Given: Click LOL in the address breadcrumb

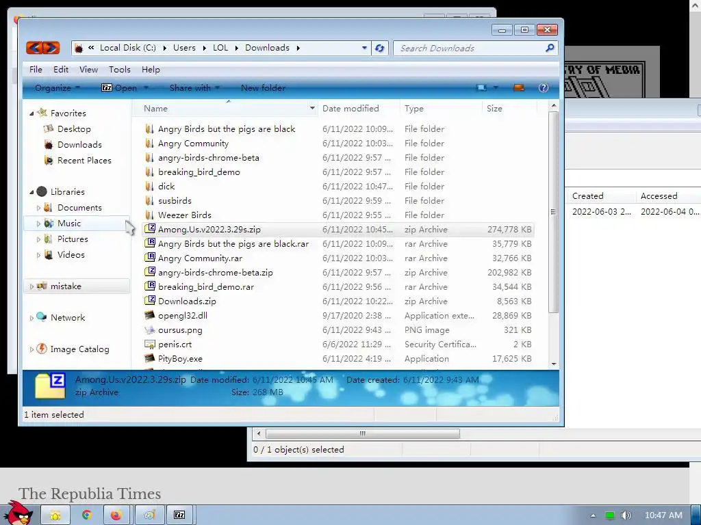Looking at the screenshot, I should (220, 48).
